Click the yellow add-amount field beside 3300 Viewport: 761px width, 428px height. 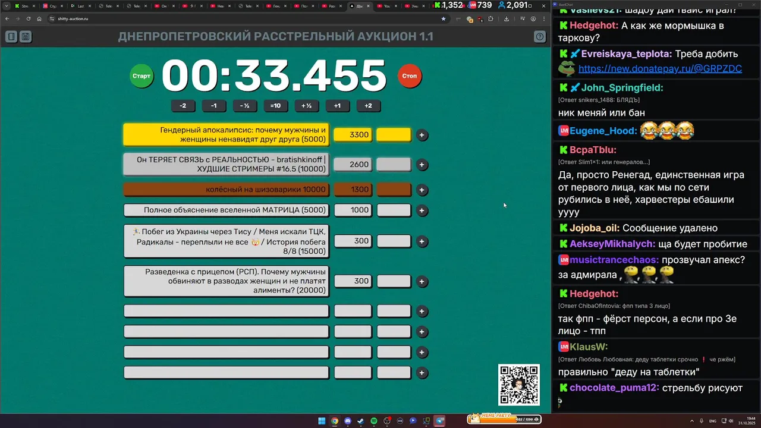tap(394, 135)
